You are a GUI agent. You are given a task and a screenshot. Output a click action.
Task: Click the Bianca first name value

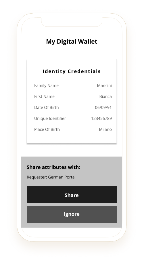point(105,96)
